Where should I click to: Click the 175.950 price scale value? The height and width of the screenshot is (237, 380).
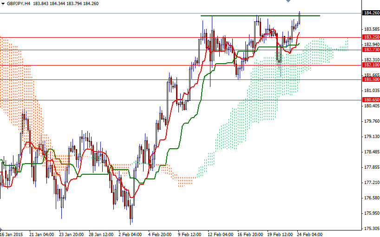(372, 213)
